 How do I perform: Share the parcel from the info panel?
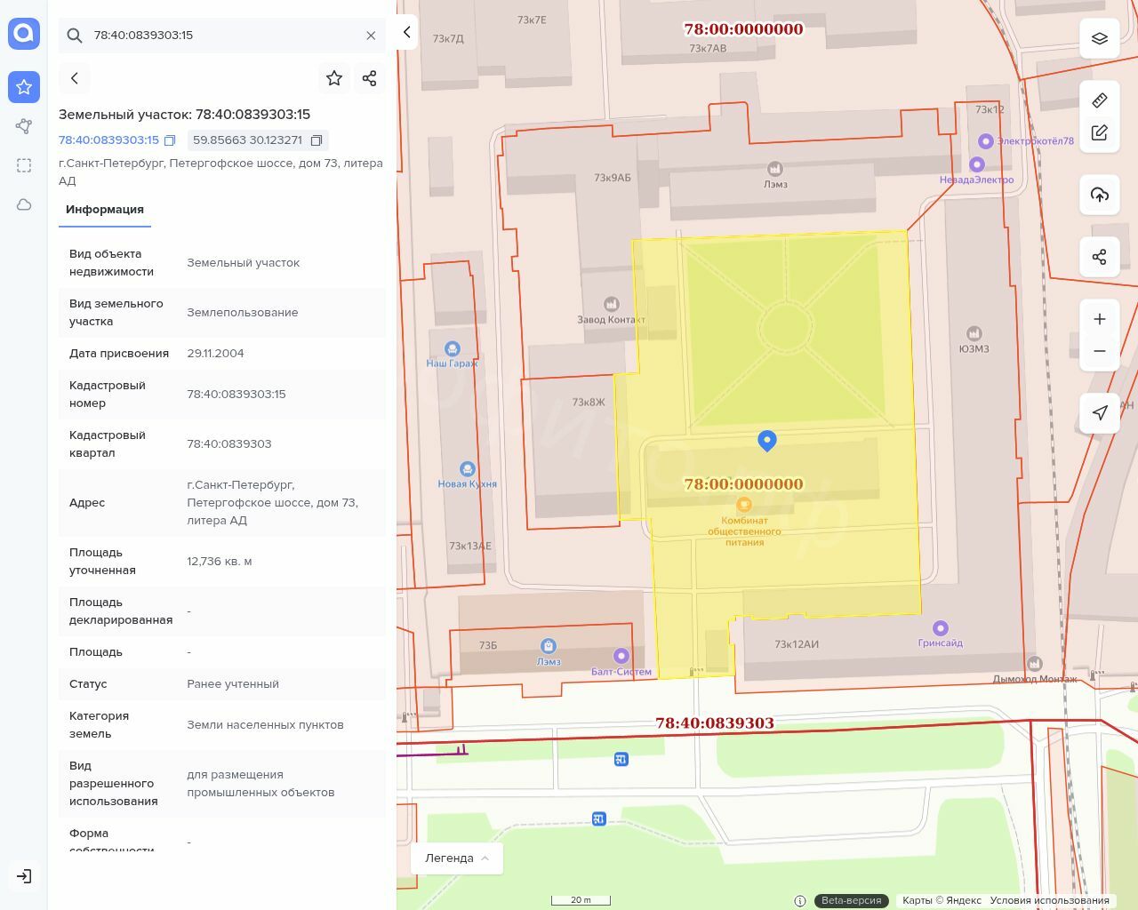[370, 78]
